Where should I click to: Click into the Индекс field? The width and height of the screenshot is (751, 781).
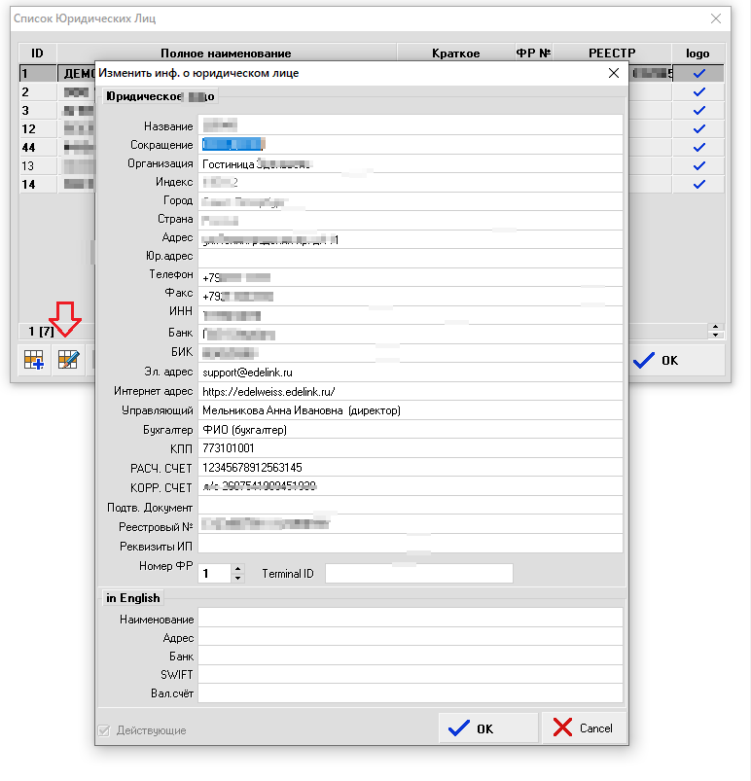point(411,182)
